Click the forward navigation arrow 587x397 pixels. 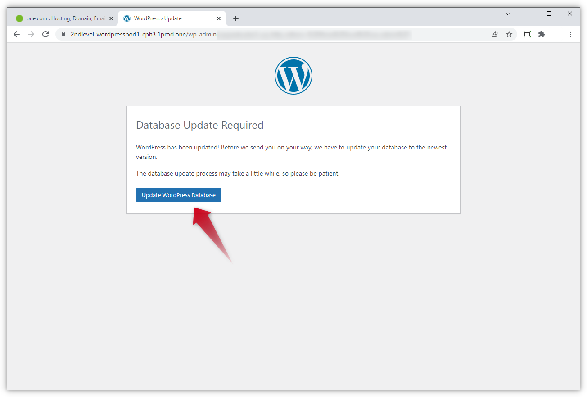click(31, 34)
